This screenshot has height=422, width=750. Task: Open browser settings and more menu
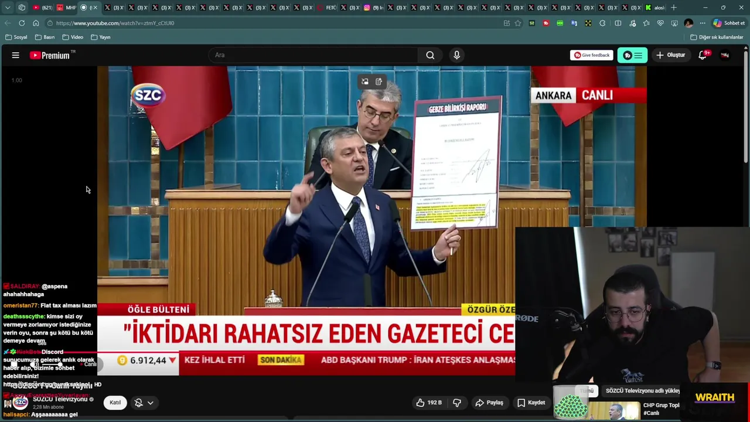[703, 23]
